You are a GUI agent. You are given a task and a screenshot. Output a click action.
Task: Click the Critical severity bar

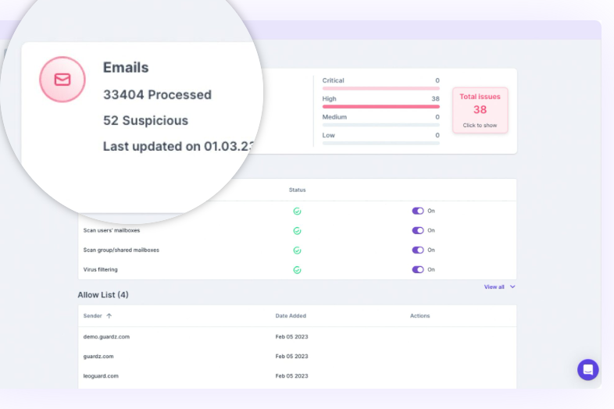point(380,88)
